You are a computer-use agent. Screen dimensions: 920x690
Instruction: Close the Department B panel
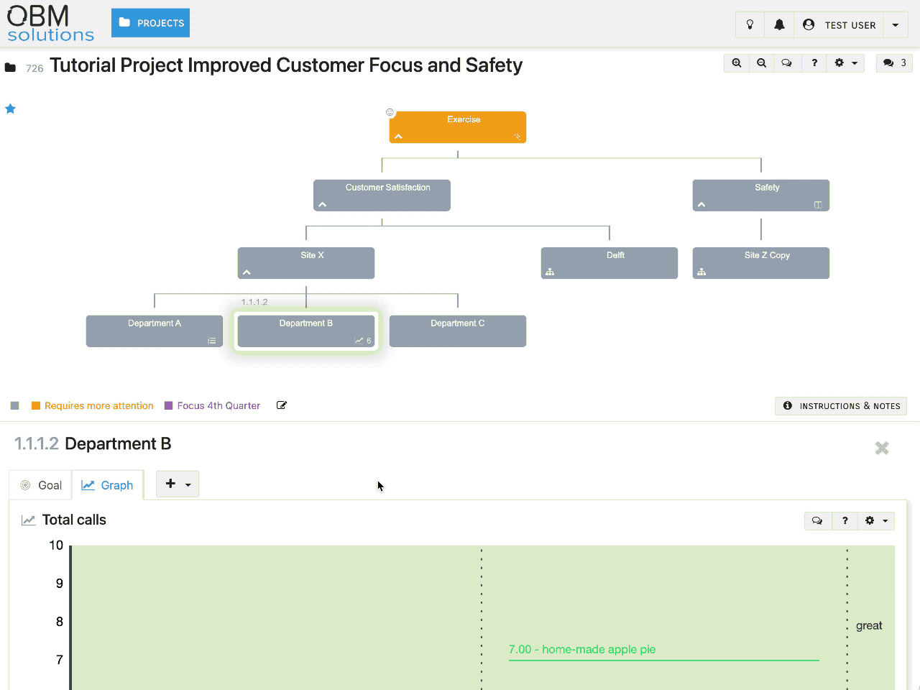(882, 448)
